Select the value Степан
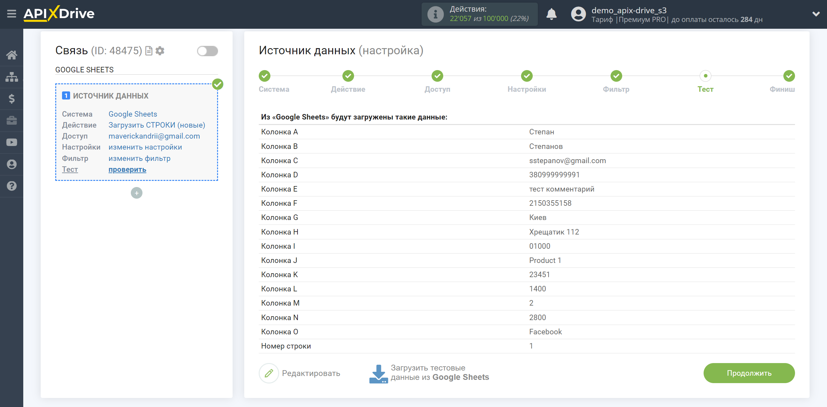This screenshot has height=407, width=827. pyautogui.click(x=541, y=132)
